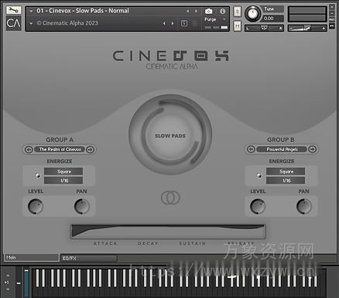
Task: Click Group A Level knob
Action: (36, 206)
